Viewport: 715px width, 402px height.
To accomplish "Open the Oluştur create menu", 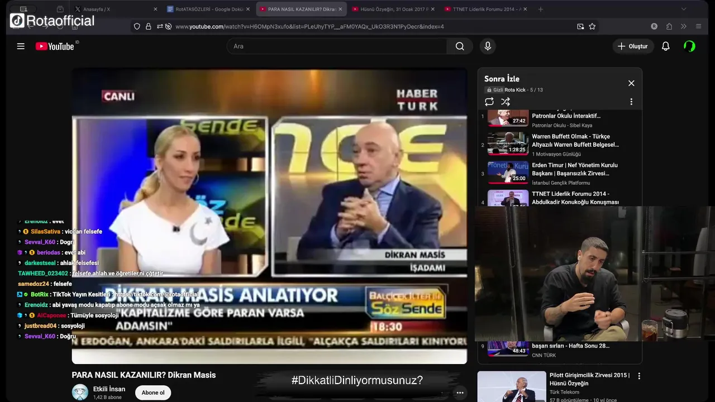I will 633,46.
